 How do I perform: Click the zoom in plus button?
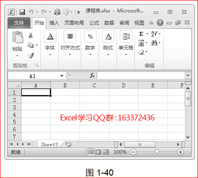pyautogui.click(x=180, y=152)
